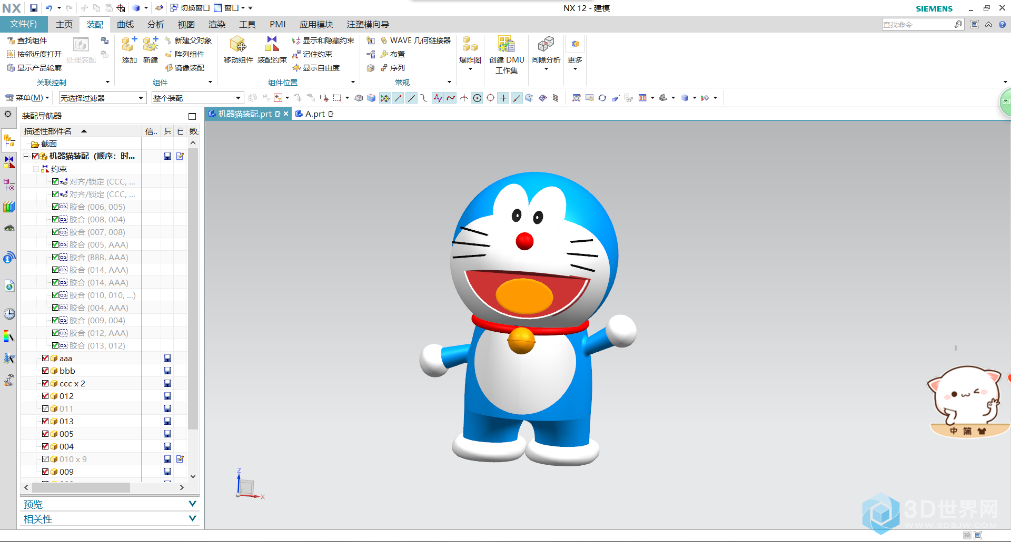1011x542 pixels.
Task: Expand the 更多 (More) gallery arrow
Action: pos(575,69)
